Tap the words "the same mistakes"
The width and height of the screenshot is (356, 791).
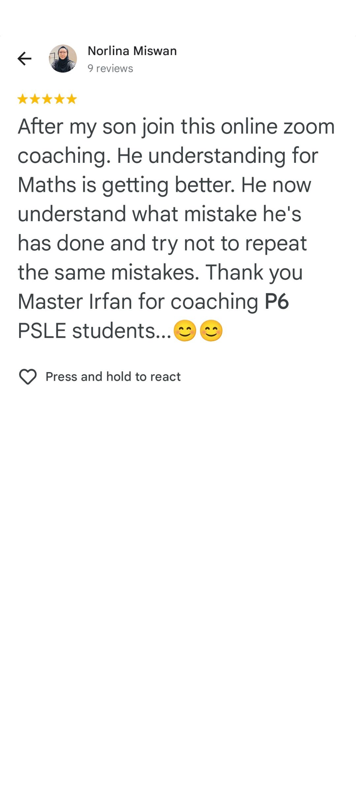tap(109, 273)
